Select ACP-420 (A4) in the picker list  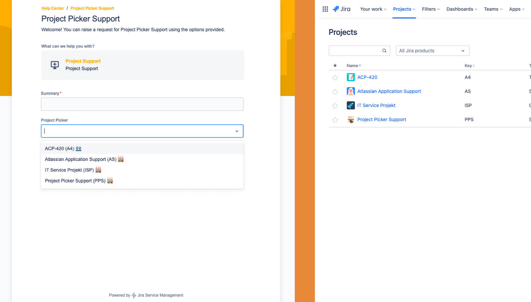142,149
